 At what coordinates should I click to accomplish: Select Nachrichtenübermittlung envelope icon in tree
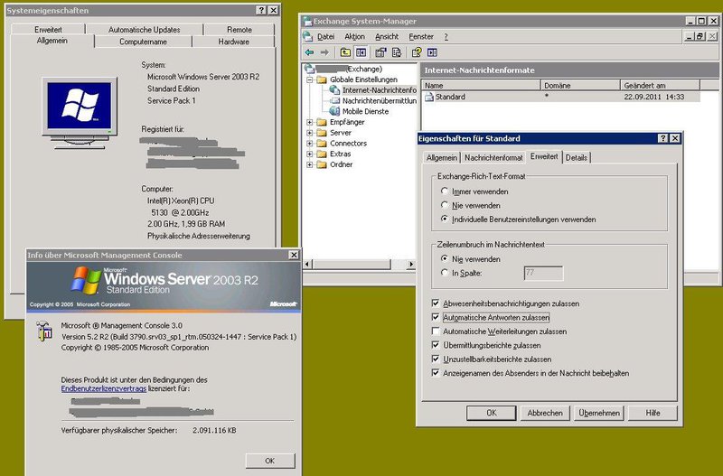point(334,100)
